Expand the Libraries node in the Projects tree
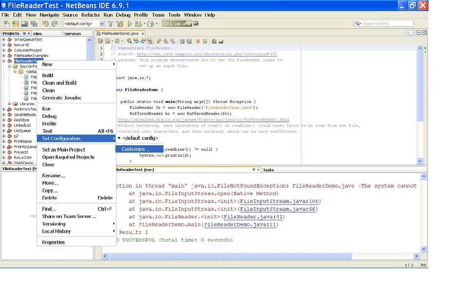This screenshot has height=298, width=451. pos(9,103)
